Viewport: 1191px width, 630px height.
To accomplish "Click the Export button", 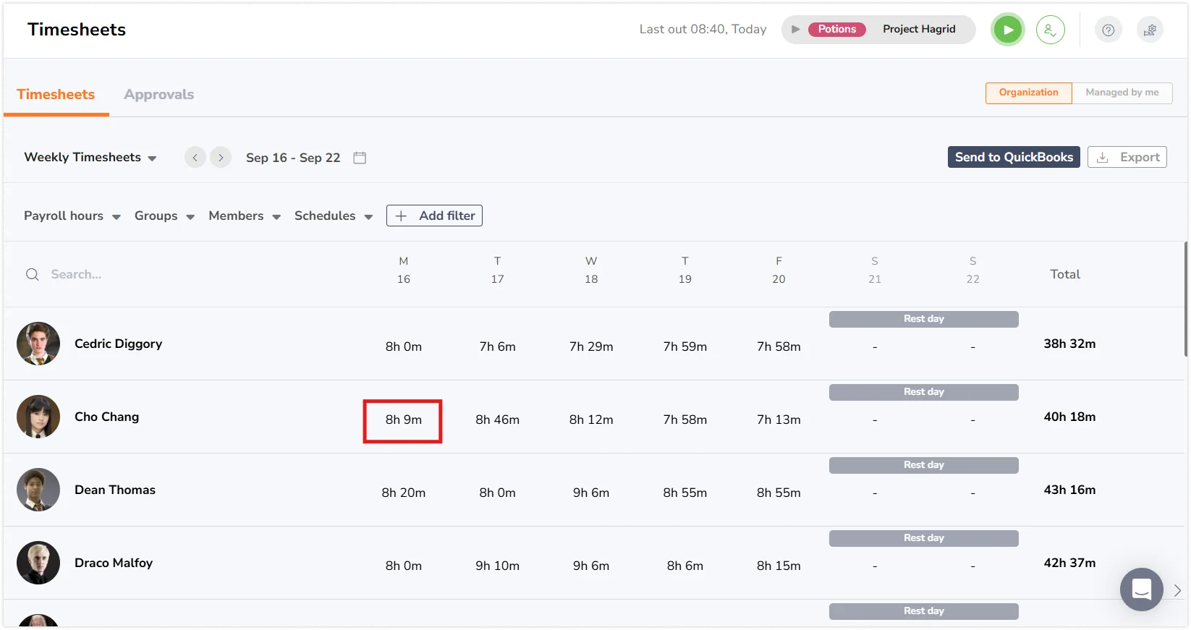I will click(x=1127, y=157).
